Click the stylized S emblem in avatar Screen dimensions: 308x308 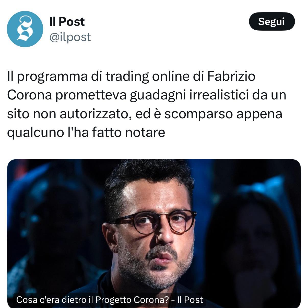[25, 29]
